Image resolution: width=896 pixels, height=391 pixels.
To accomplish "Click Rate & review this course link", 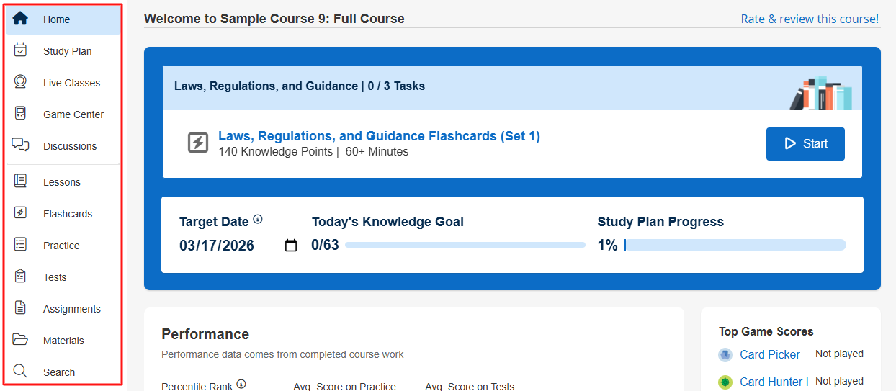I will pos(810,19).
